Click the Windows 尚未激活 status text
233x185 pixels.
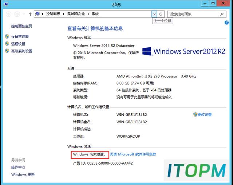pyautogui.click(x=90, y=154)
